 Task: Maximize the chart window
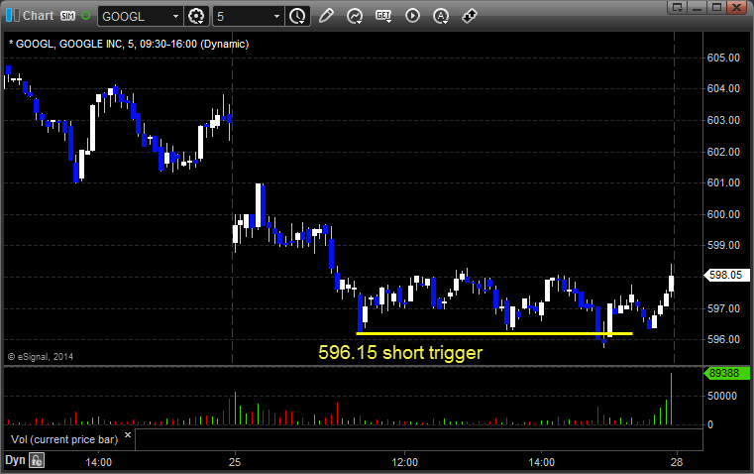tap(716, 7)
